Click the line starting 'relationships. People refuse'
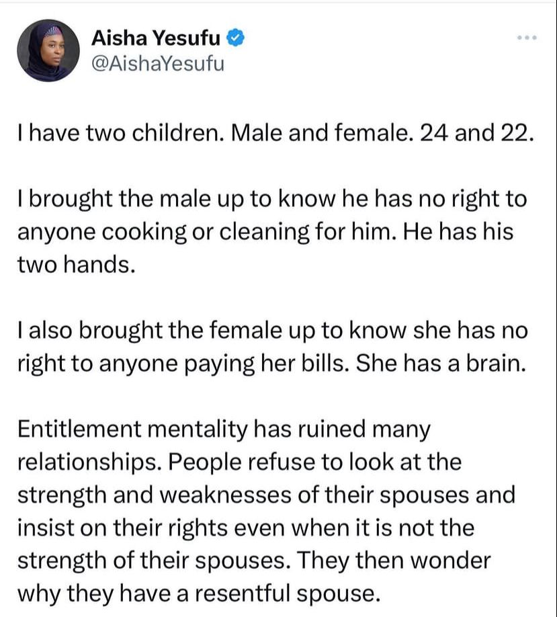The width and height of the screenshot is (557, 617). [x=239, y=462]
